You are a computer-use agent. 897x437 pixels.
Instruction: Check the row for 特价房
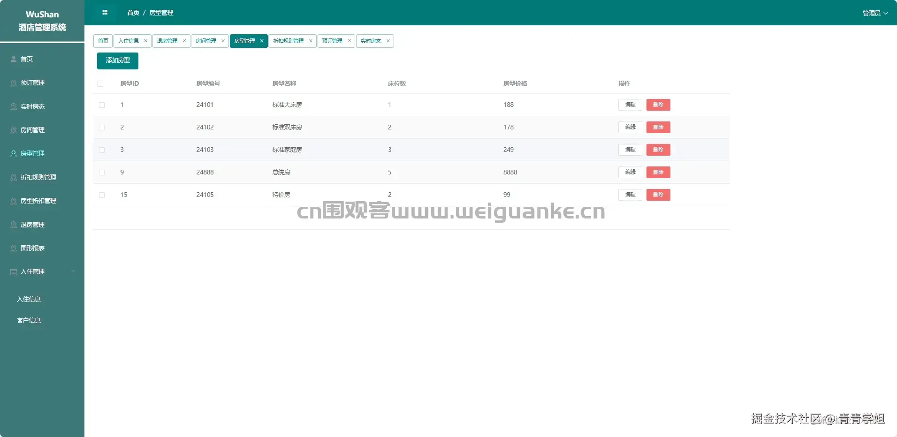tap(102, 195)
